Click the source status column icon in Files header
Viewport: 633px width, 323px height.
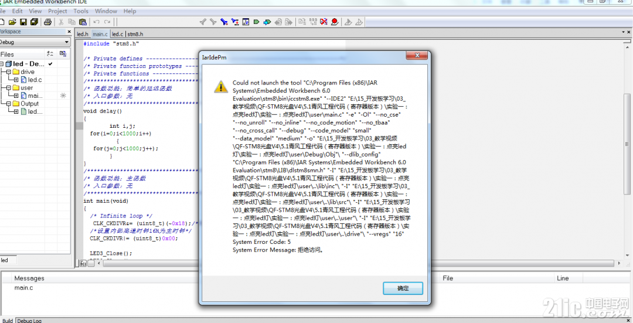pos(63,54)
